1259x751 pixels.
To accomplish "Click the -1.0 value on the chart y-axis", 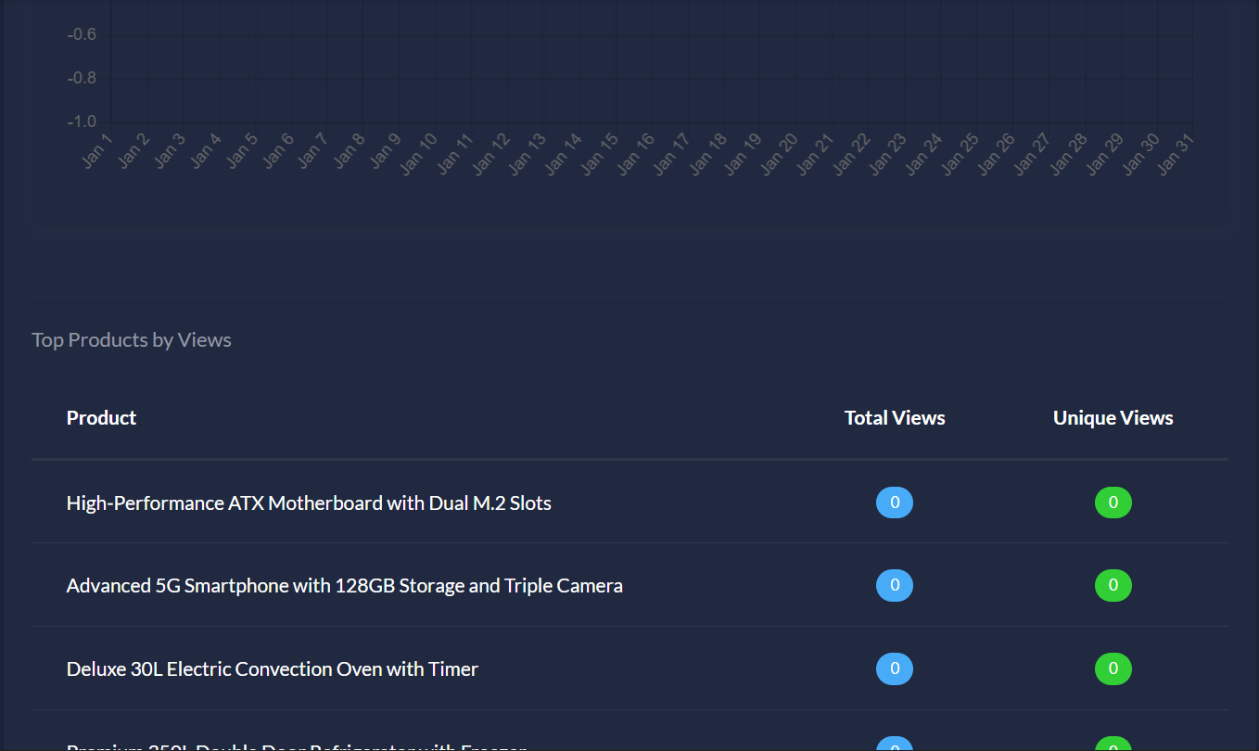I will [x=82, y=121].
